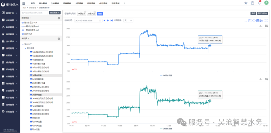
Task: Remove the 2#原水流量 selected chip
Action: pyautogui.click(x=95, y=12)
